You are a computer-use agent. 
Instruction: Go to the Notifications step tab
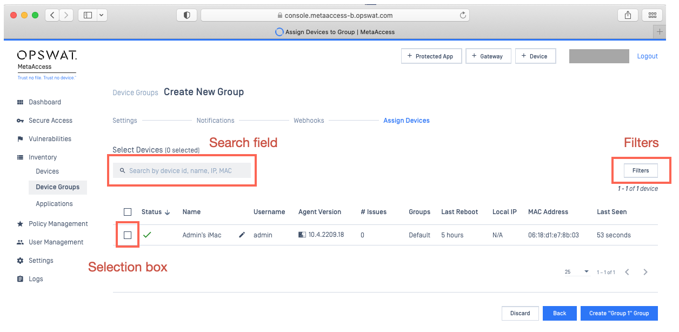point(215,121)
